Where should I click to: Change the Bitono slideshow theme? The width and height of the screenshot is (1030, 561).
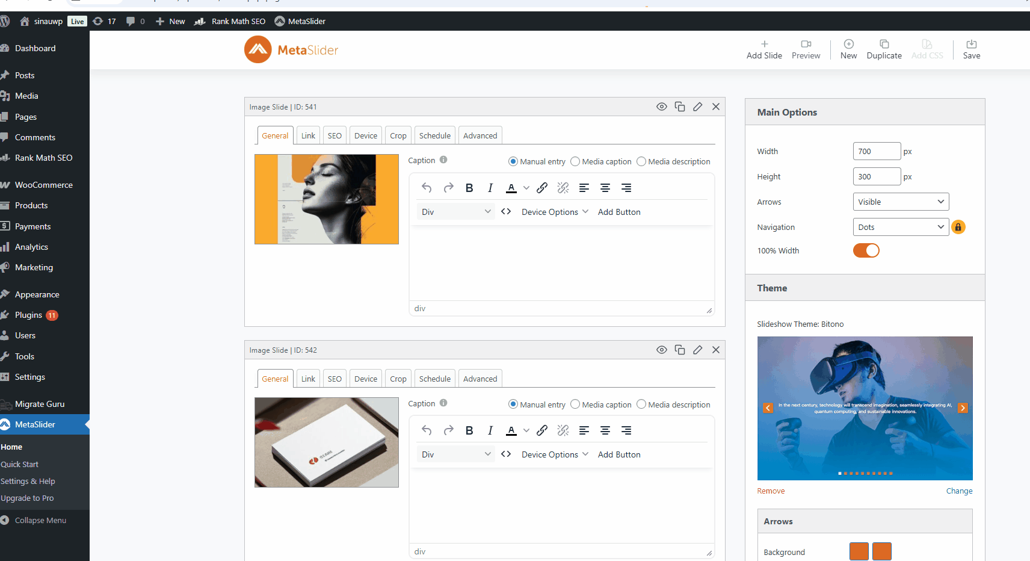click(x=959, y=491)
